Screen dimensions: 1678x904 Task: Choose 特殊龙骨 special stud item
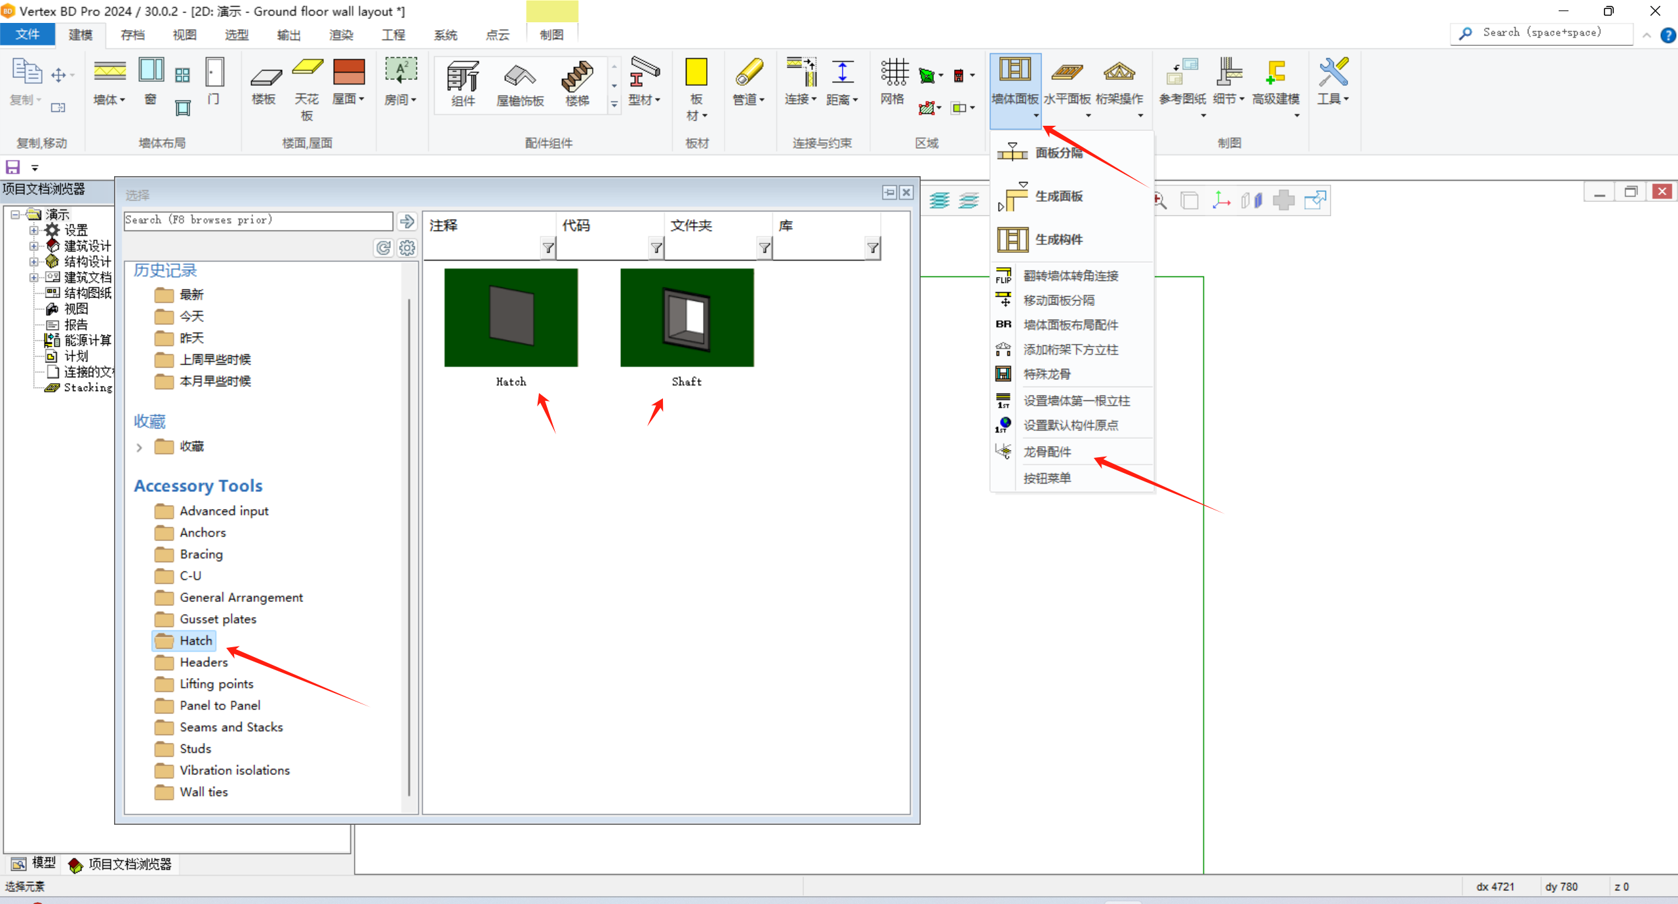[1047, 374]
